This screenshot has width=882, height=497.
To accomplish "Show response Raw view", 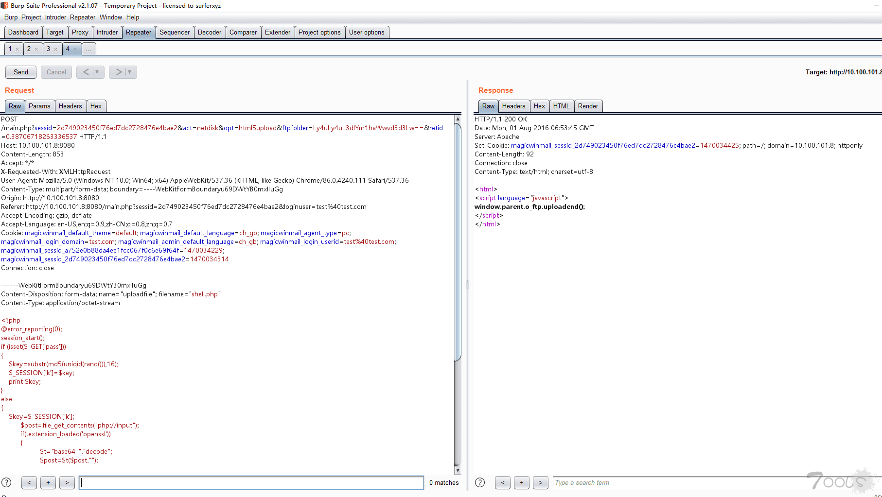I will (x=489, y=106).
